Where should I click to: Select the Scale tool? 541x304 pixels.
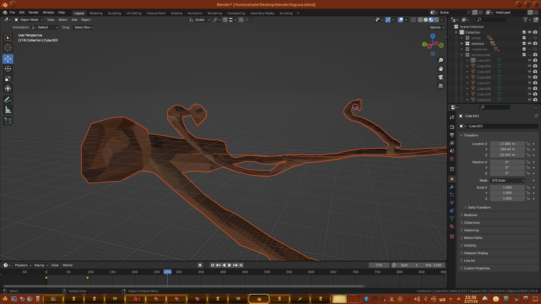pos(8,79)
